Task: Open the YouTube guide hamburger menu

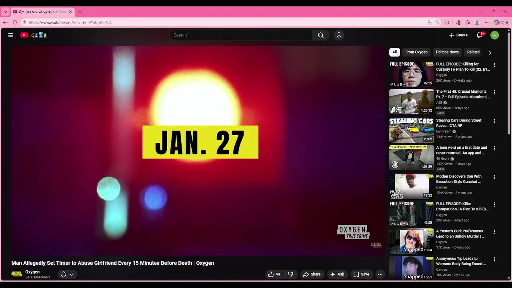Action: pyautogui.click(x=11, y=35)
